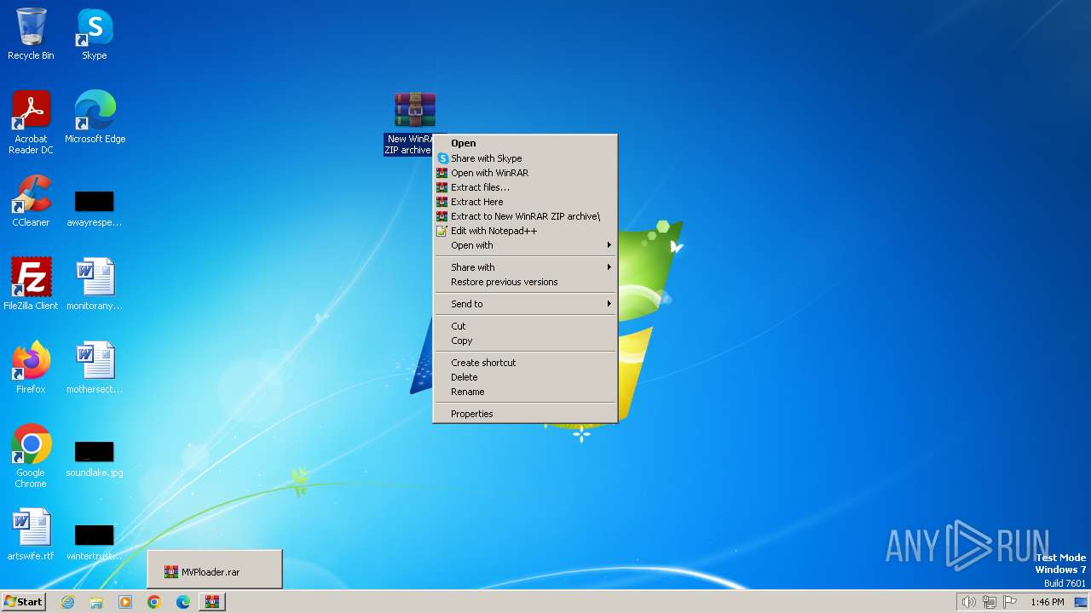
Task: Select the awayrespe... file icon
Action: 95,209
